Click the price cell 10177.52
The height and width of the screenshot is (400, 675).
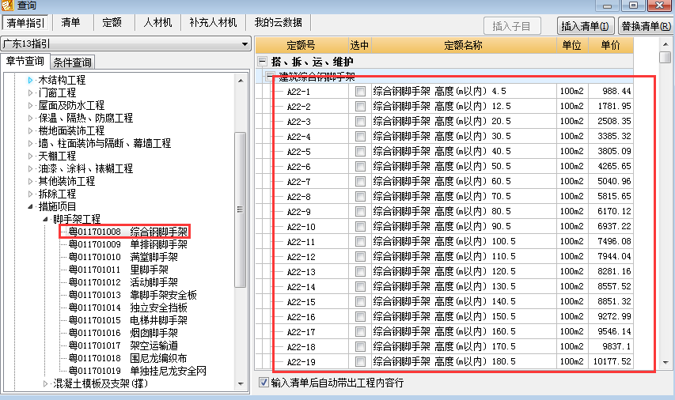click(x=611, y=362)
